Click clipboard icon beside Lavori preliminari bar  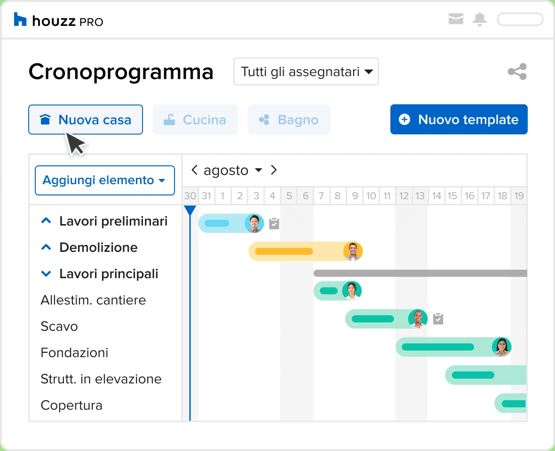pos(274,224)
